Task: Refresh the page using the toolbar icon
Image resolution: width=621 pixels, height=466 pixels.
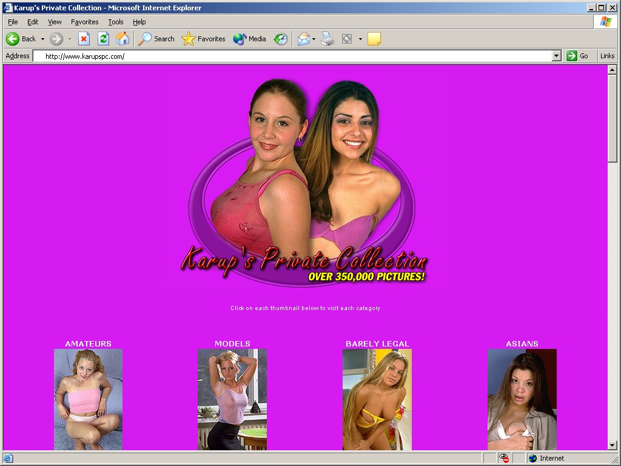Action: (x=103, y=39)
